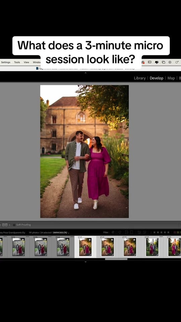Click the filmstrip horizontal scrollbar
Image resolution: width=181 pixels, height=322 pixels.
point(116,259)
